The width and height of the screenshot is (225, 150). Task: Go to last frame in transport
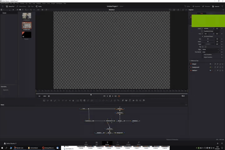pyautogui.click(x=116, y=96)
